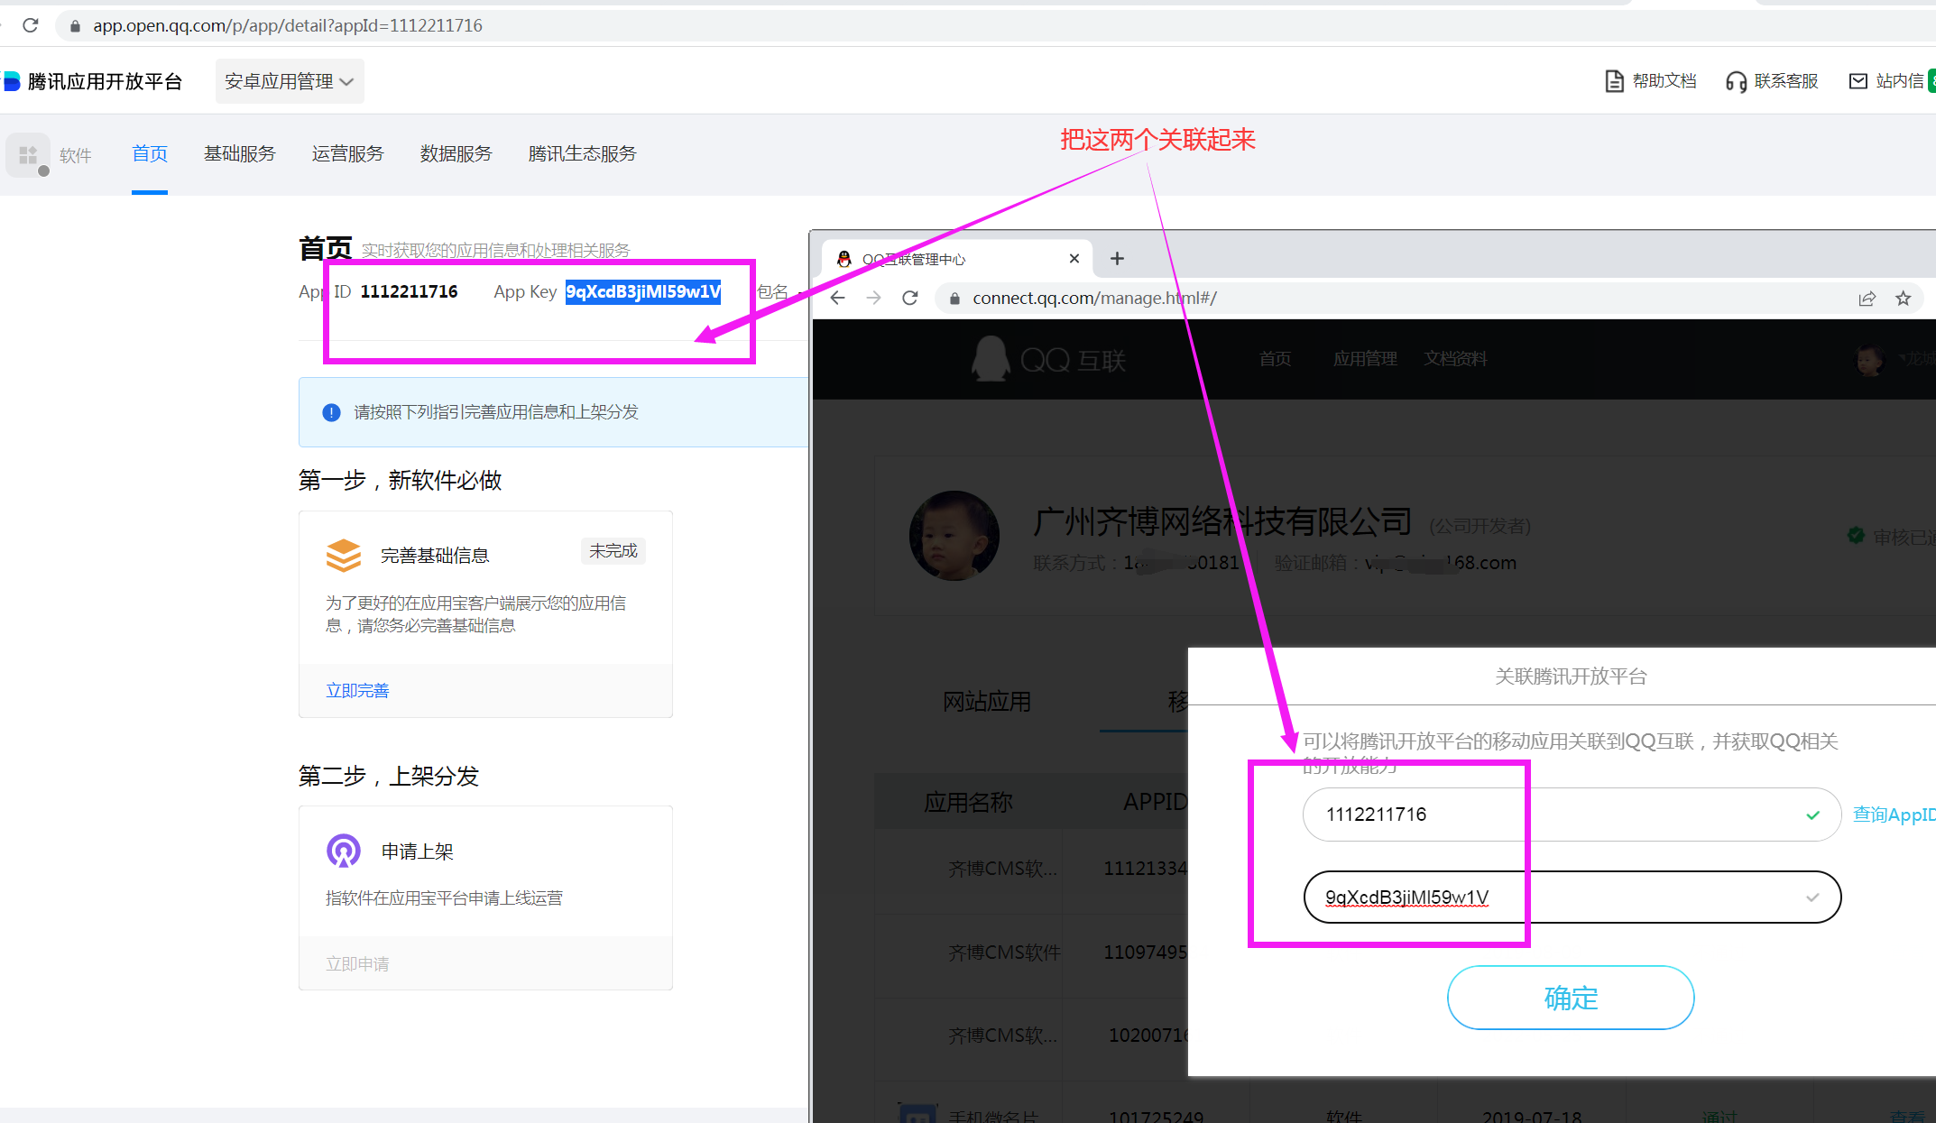The image size is (1936, 1123).
Task: Open the 数据服务 tab
Action: coord(456,154)
